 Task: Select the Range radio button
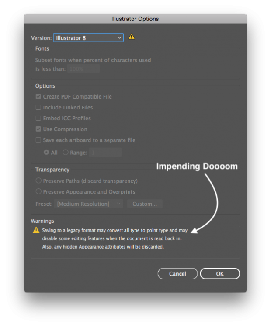pos(66,152)
